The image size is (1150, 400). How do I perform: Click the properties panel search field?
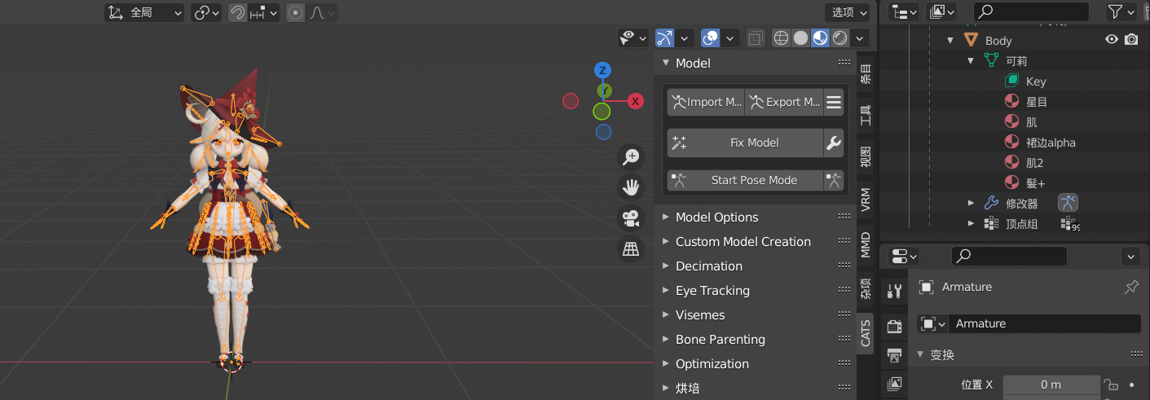1009,256
